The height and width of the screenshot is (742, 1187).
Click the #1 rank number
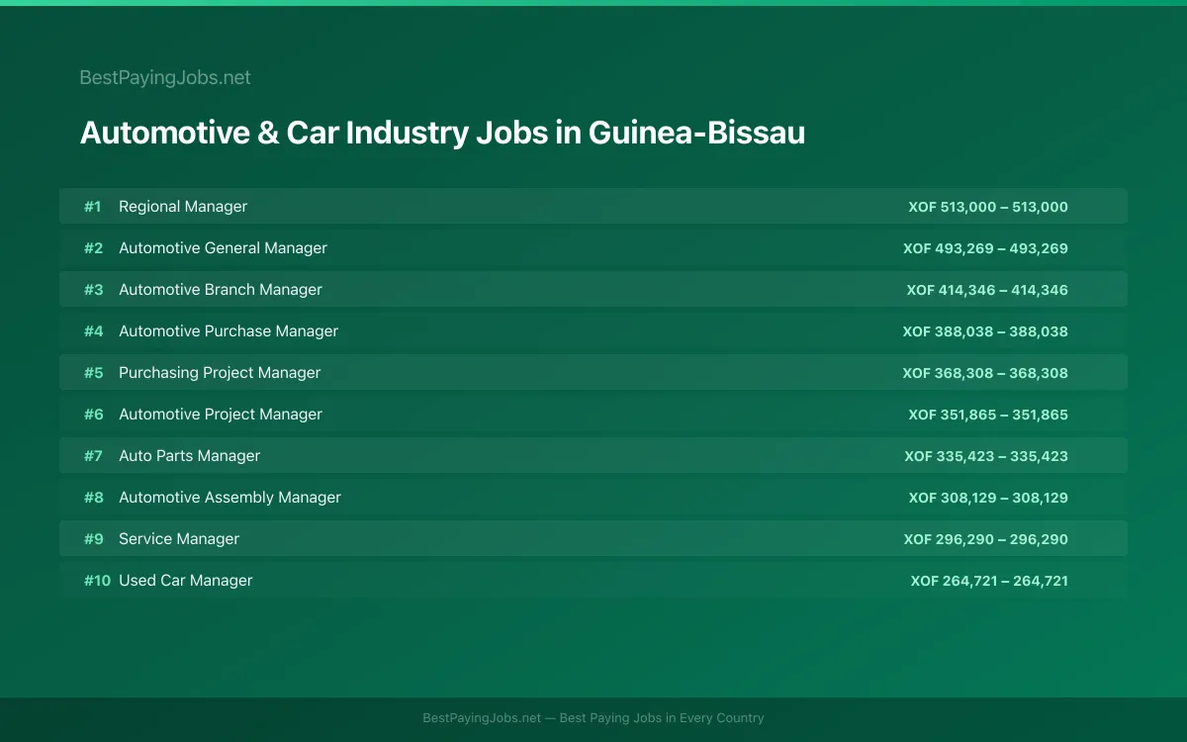tap(93, 207)
